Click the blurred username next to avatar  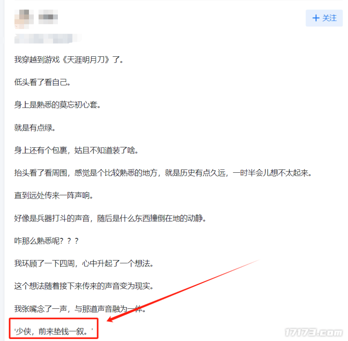[x=48, y=17]
